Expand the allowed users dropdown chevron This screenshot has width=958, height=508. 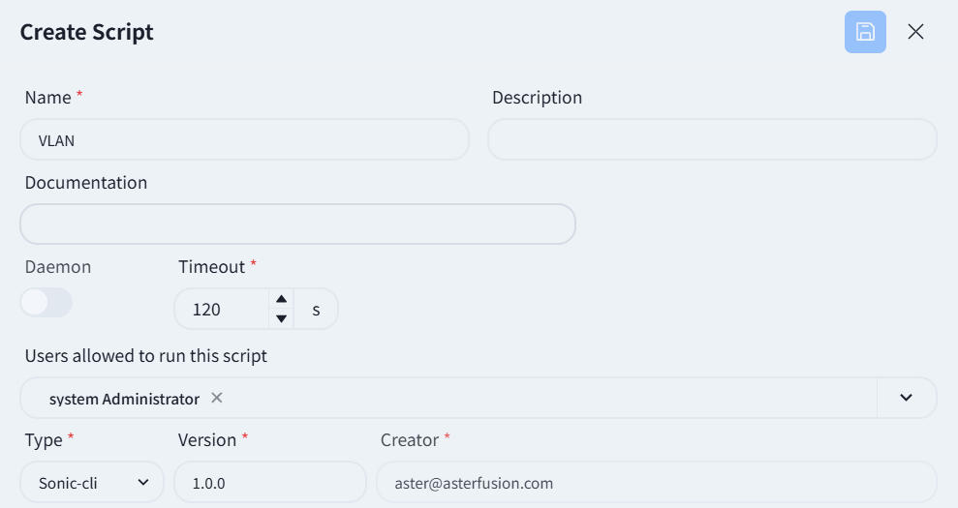click(906, 398)
